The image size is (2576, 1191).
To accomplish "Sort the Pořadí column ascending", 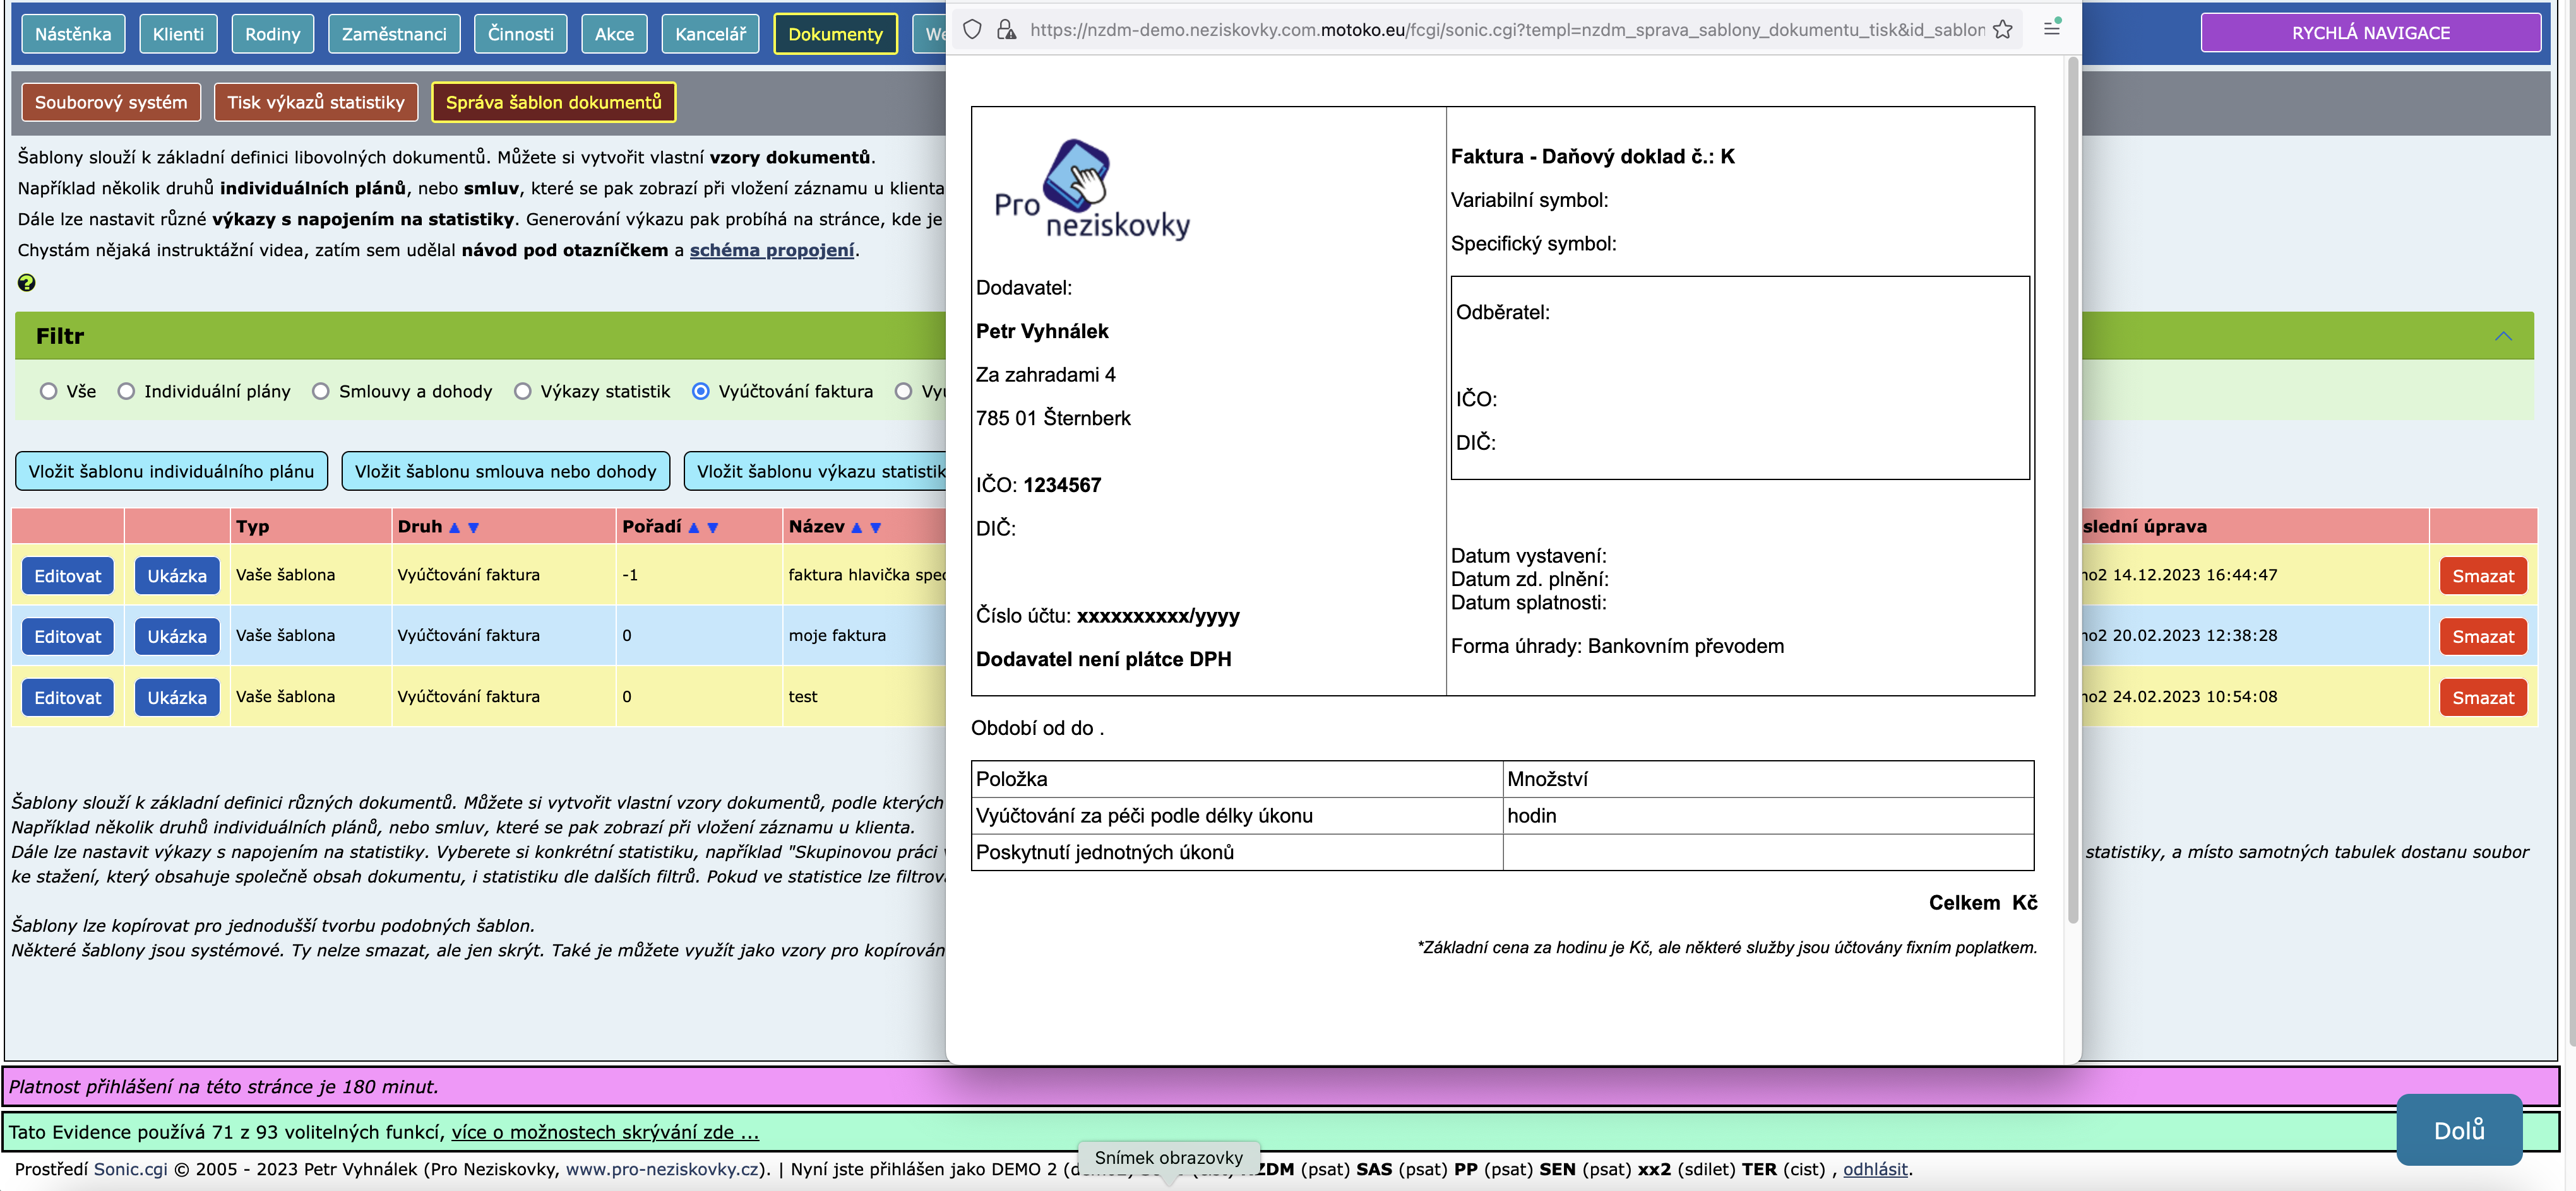I will 694,527.
